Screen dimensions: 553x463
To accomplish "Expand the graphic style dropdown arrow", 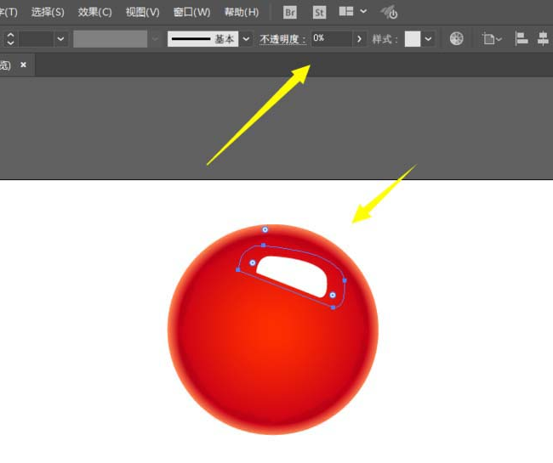I will [428, 39].
